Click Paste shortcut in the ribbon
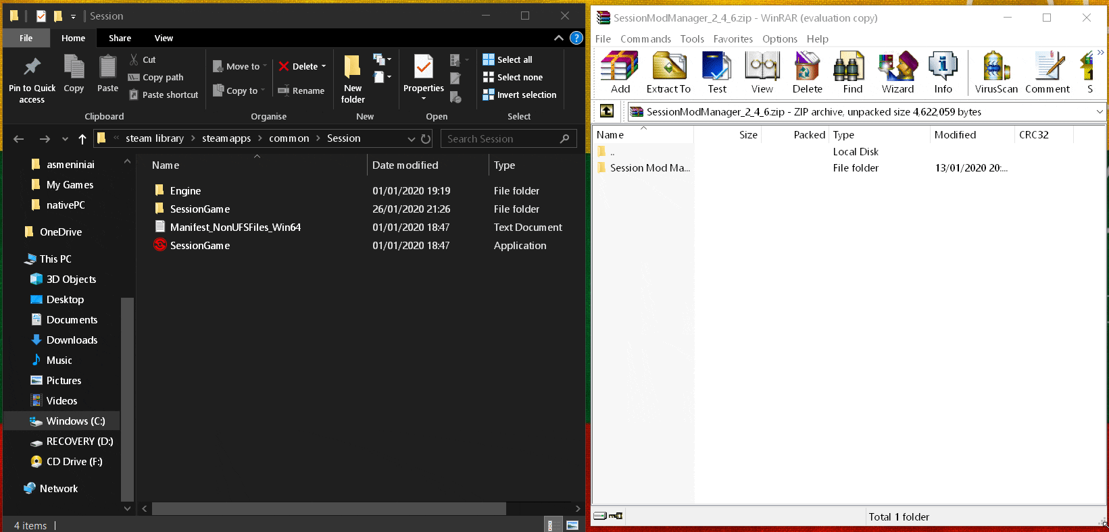Screen dimensions: 1109x532 point(164,95)
